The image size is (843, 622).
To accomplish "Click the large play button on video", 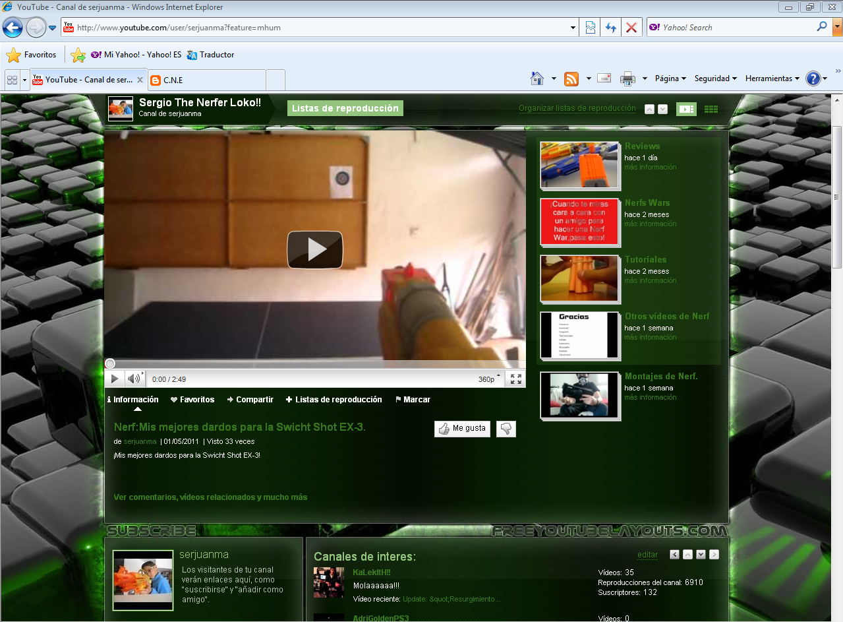I will (315, 249).
